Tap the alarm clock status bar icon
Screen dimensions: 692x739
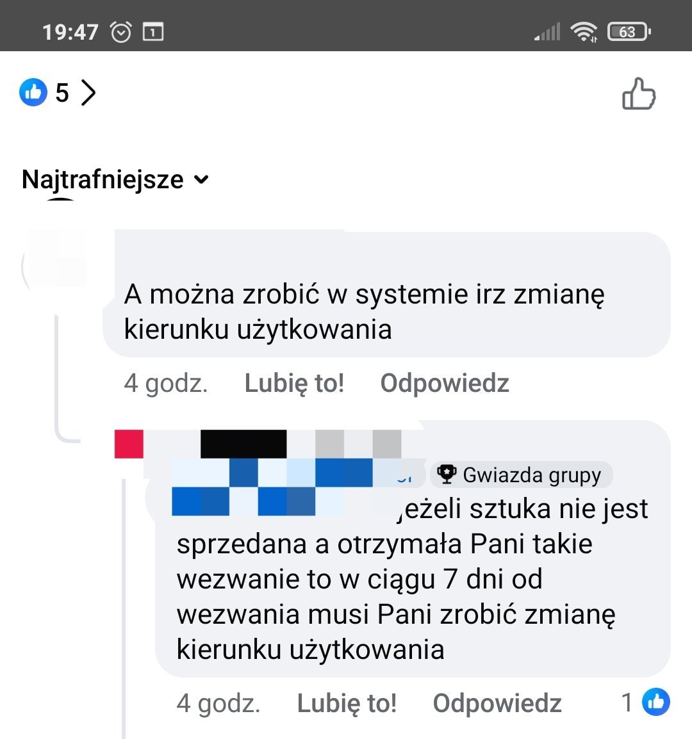point(120,32)
